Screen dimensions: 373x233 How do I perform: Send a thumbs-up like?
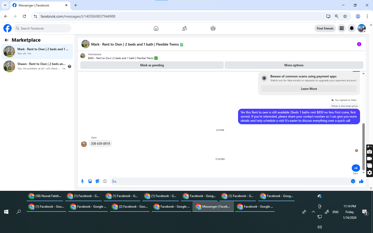coord(361,181)
